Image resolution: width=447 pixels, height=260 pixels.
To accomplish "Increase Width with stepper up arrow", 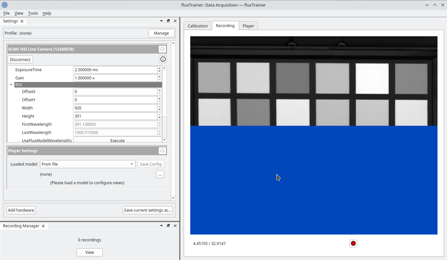I will [159, 106].
